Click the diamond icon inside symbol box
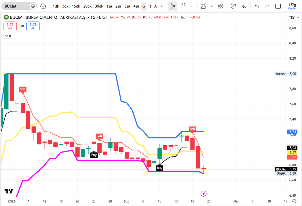Image resolution: width=302 pixels, height=206 pixels. (x=33, y=6)
